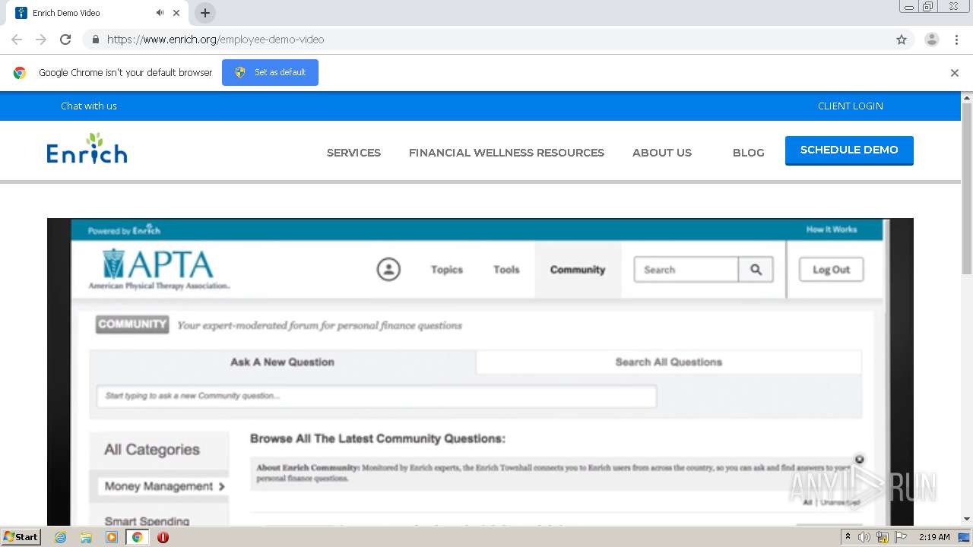Launch Internet Explorer from taskbar
Image resolution: width=973 pixels, height=547 pixels.
pos(60,537)
